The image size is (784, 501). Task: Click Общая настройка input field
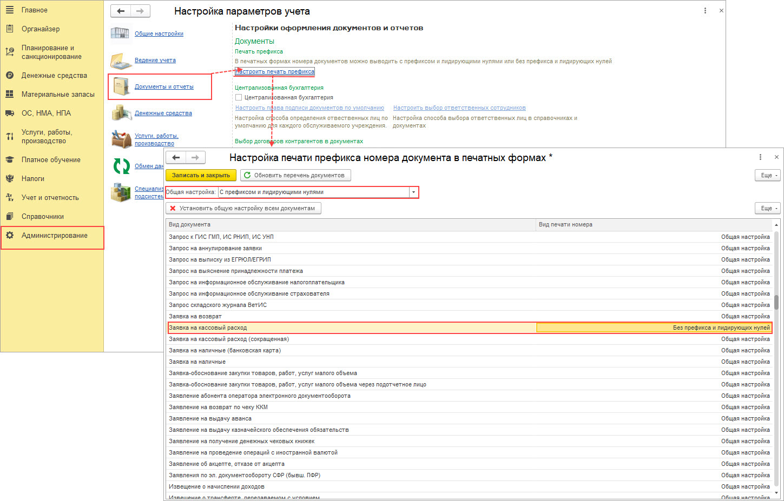coord(314,192)
